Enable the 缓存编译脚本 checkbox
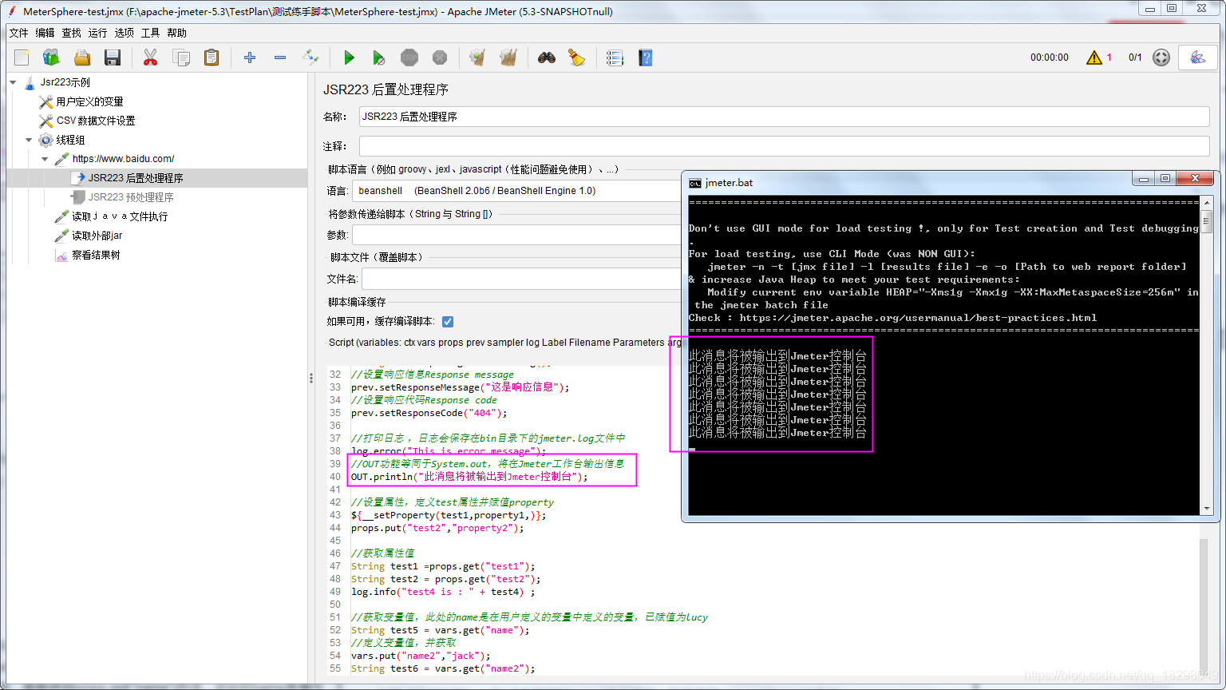This screenshot has width=1226, height=690. click(449, 322)
